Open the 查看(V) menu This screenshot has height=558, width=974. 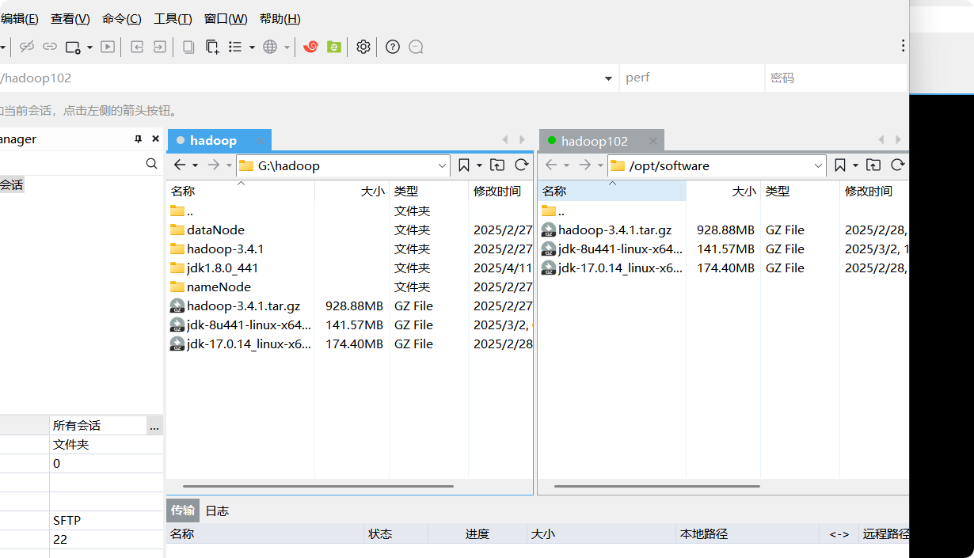[x=70, y=19]
